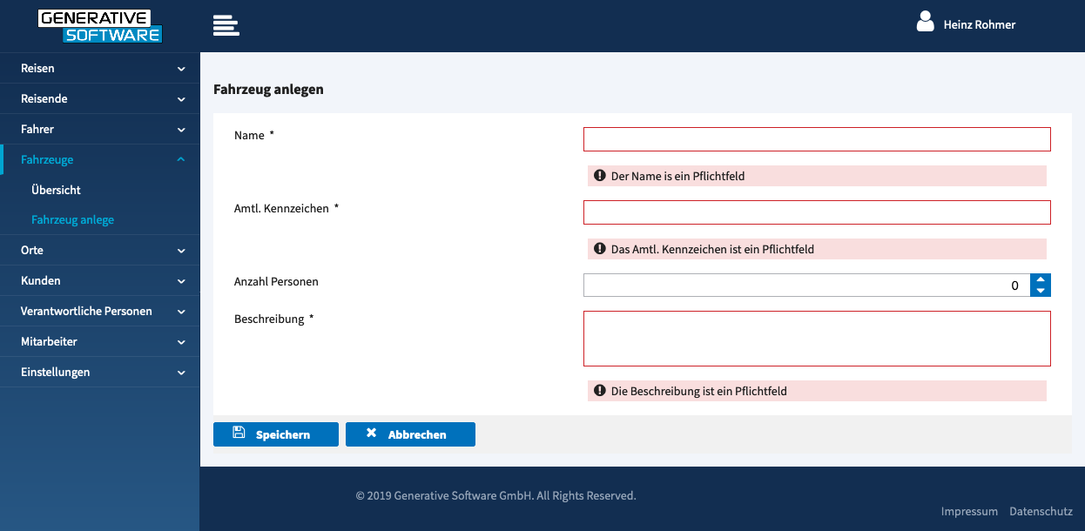
Task: Click the Speichern button
Action: [x=276, y=434]
